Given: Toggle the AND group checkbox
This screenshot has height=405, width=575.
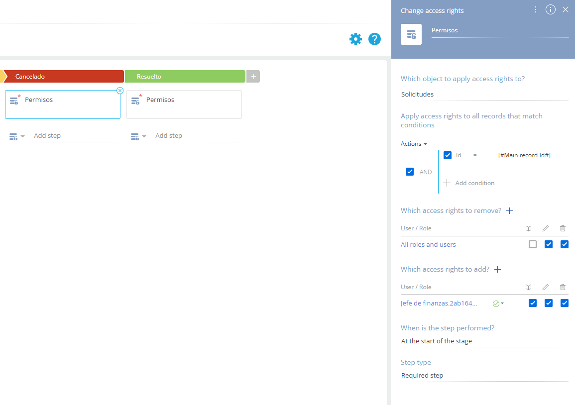Looking at the screenshot, I should tap(410, 172).
